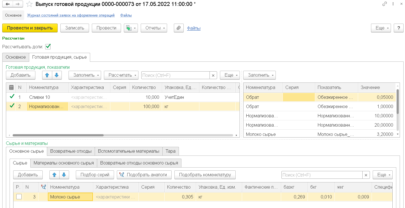
Task: Go back with the left arrow button
Action: pos(8,4)
